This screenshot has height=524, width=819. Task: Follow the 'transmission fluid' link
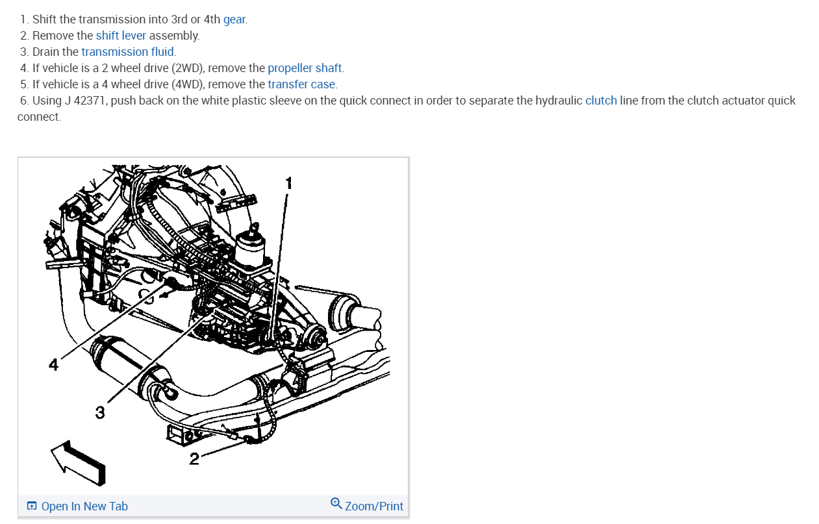click(x=128, y=52)
